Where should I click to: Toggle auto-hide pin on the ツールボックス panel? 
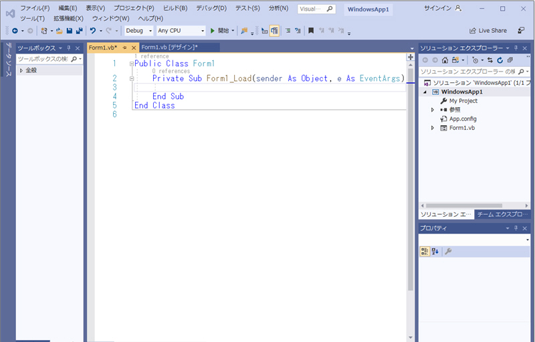(x=69, y=48)
